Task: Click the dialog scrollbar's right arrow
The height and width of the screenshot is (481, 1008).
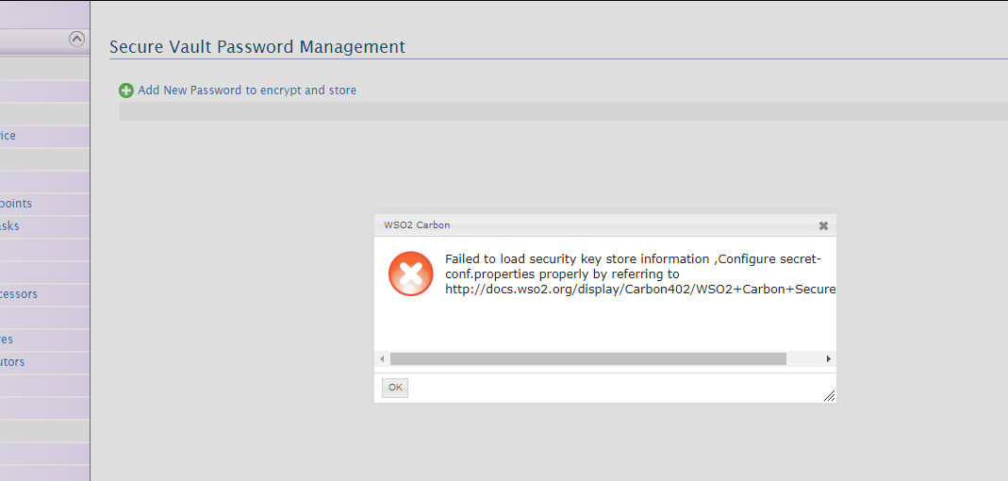Action: tap(828, 359)
